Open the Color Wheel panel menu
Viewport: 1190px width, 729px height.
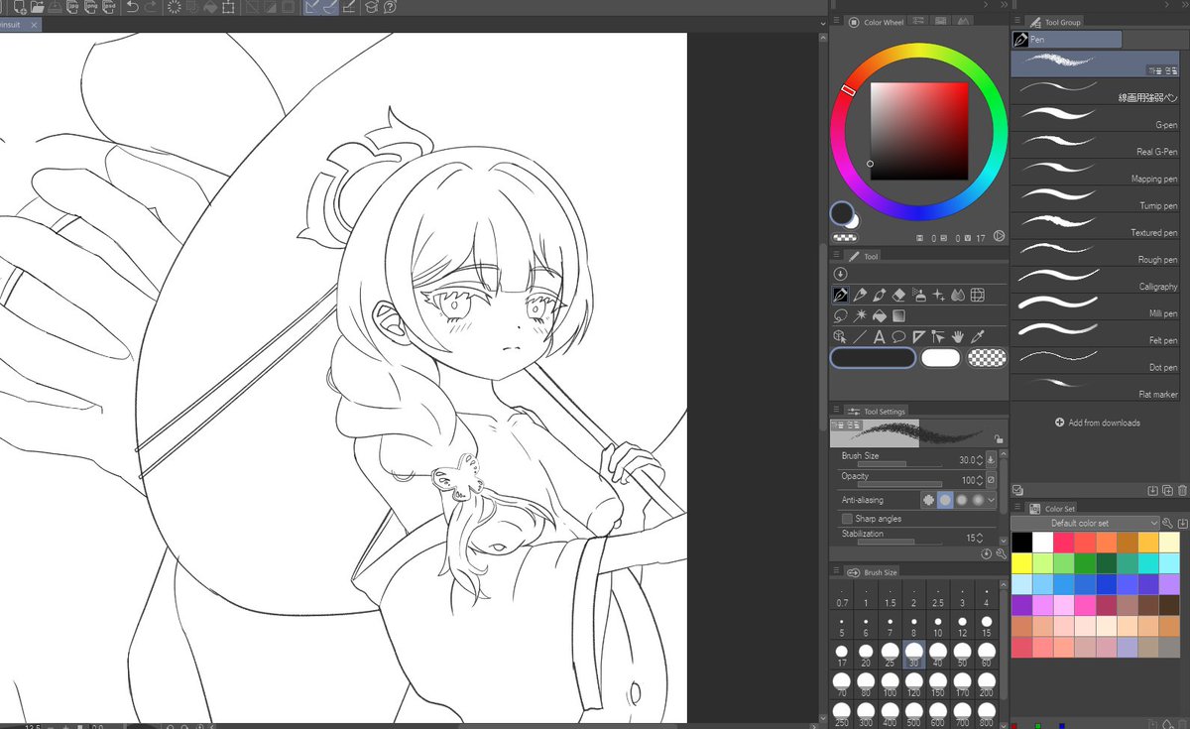tap(836, 22)
